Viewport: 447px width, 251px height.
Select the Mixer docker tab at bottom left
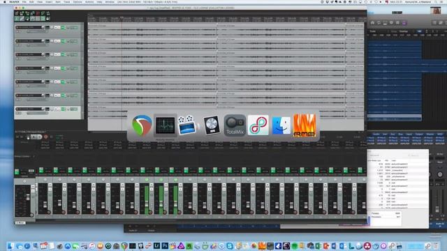(20, 222)
